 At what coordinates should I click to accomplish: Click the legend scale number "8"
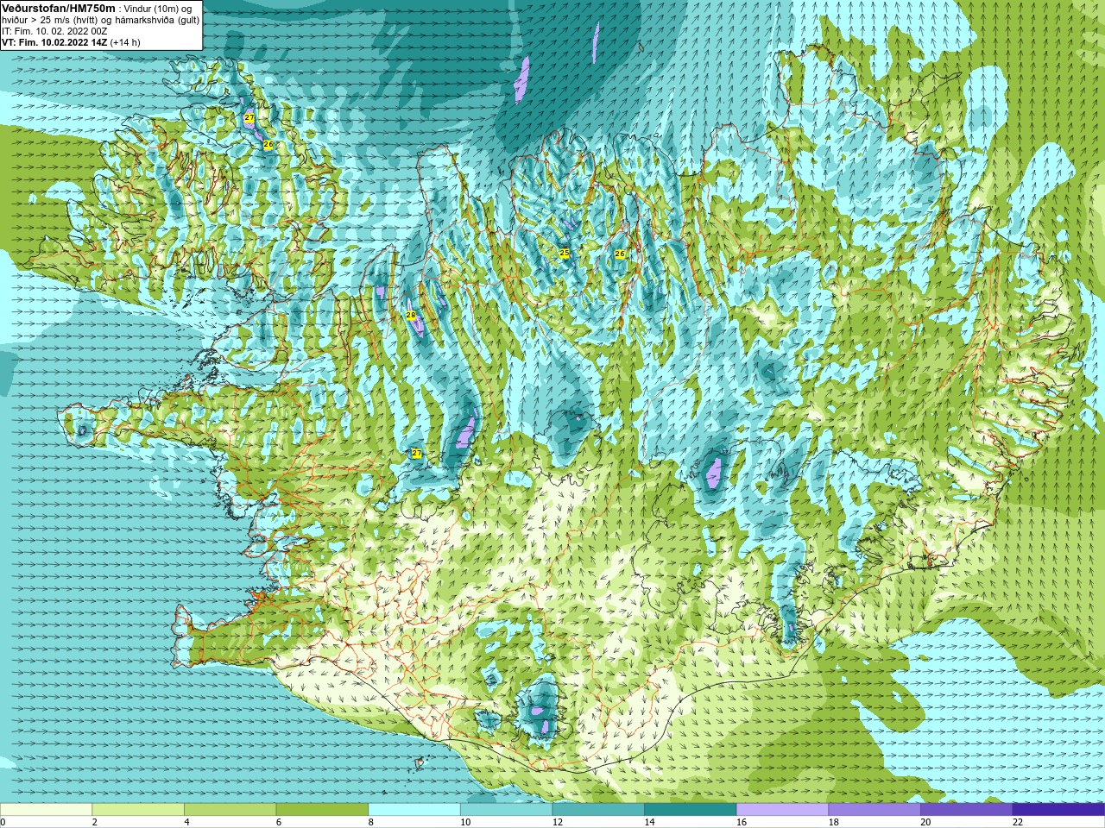tap(371, 822)
